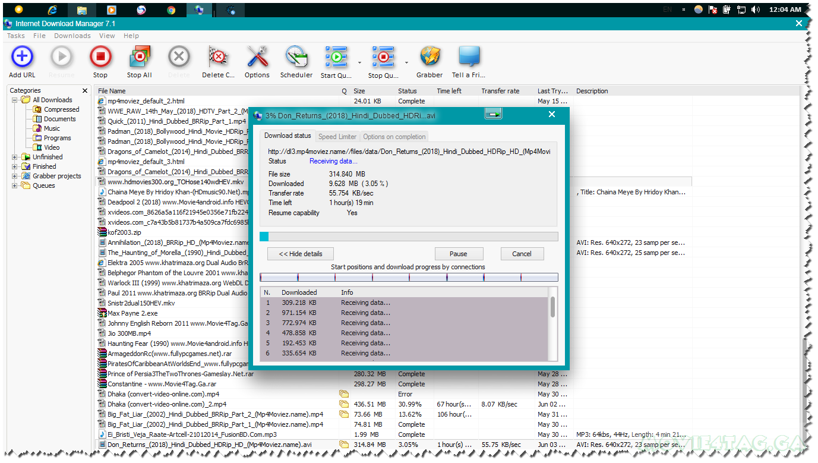Click the file icon of kof2003.zip
The height and width of the screenshot is (463, 818).
click(x=102, y=232)
